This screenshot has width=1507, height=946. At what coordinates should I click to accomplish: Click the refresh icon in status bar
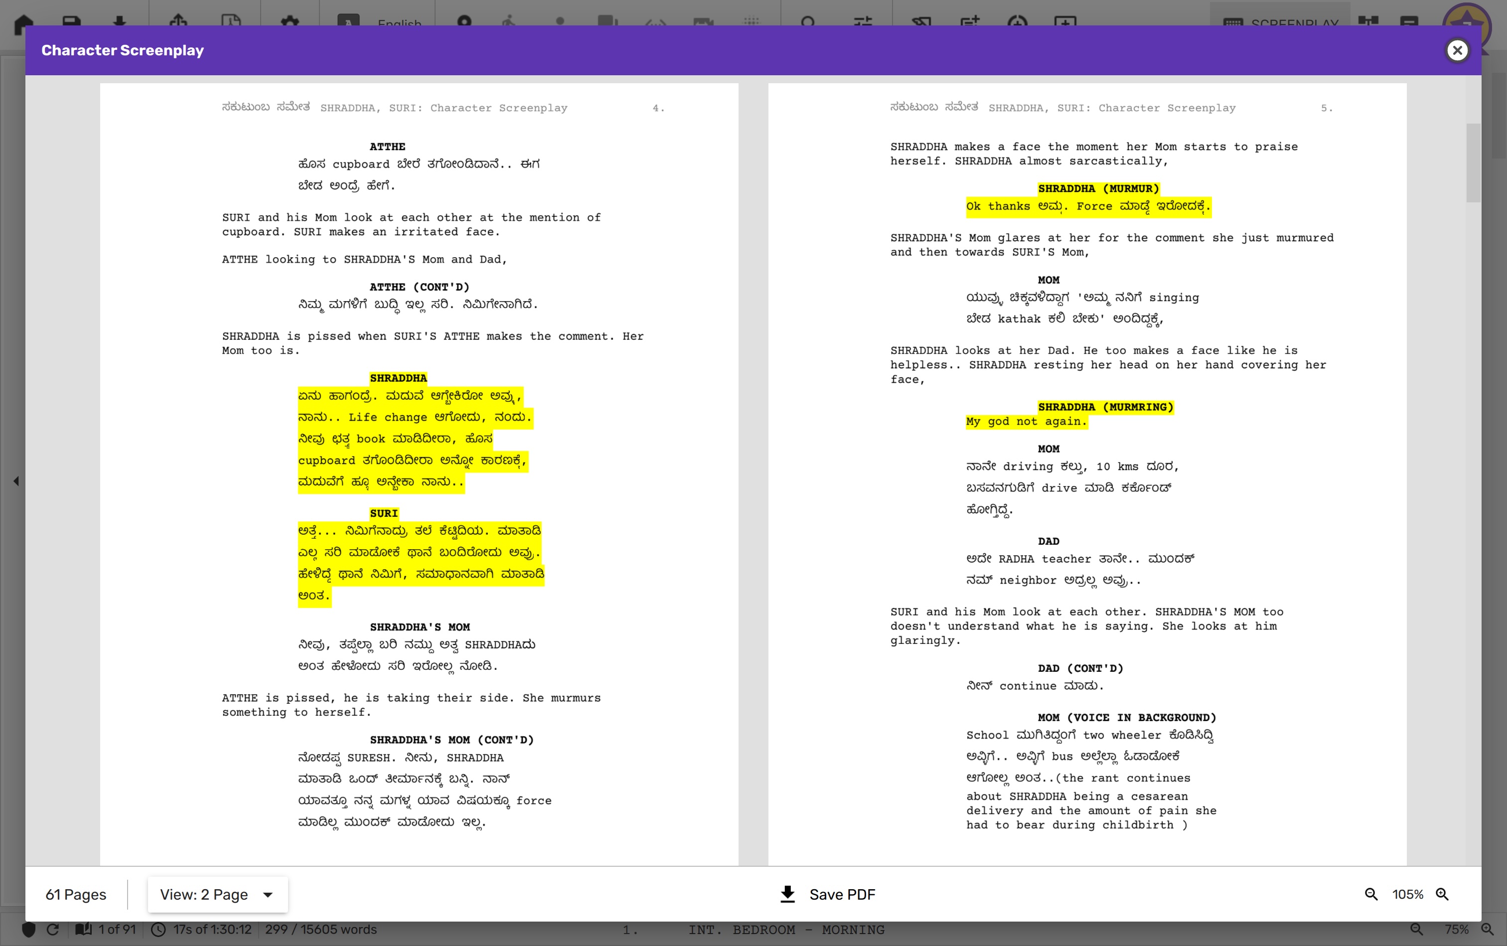[x=53, y=929]
